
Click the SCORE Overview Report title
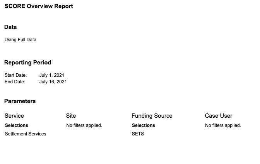39,6
